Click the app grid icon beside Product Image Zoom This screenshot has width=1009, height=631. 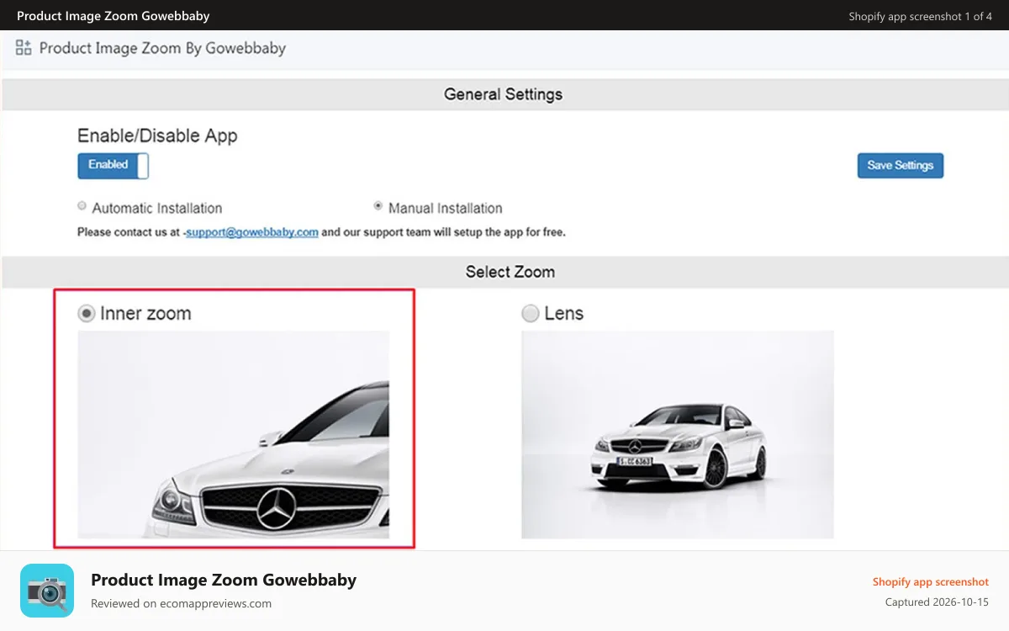point(24,48)
